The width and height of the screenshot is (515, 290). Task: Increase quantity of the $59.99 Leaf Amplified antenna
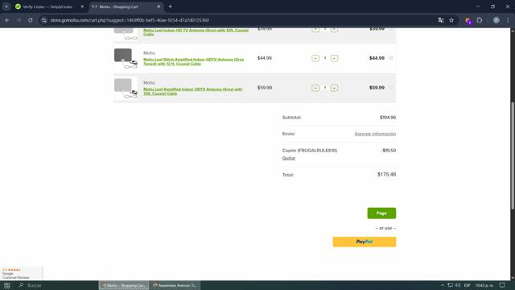(334, 88)
